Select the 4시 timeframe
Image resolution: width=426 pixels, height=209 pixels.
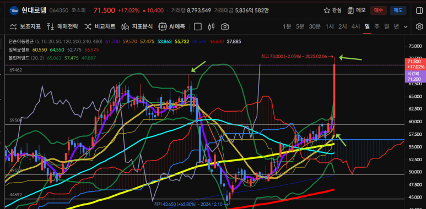coord(355,26)
